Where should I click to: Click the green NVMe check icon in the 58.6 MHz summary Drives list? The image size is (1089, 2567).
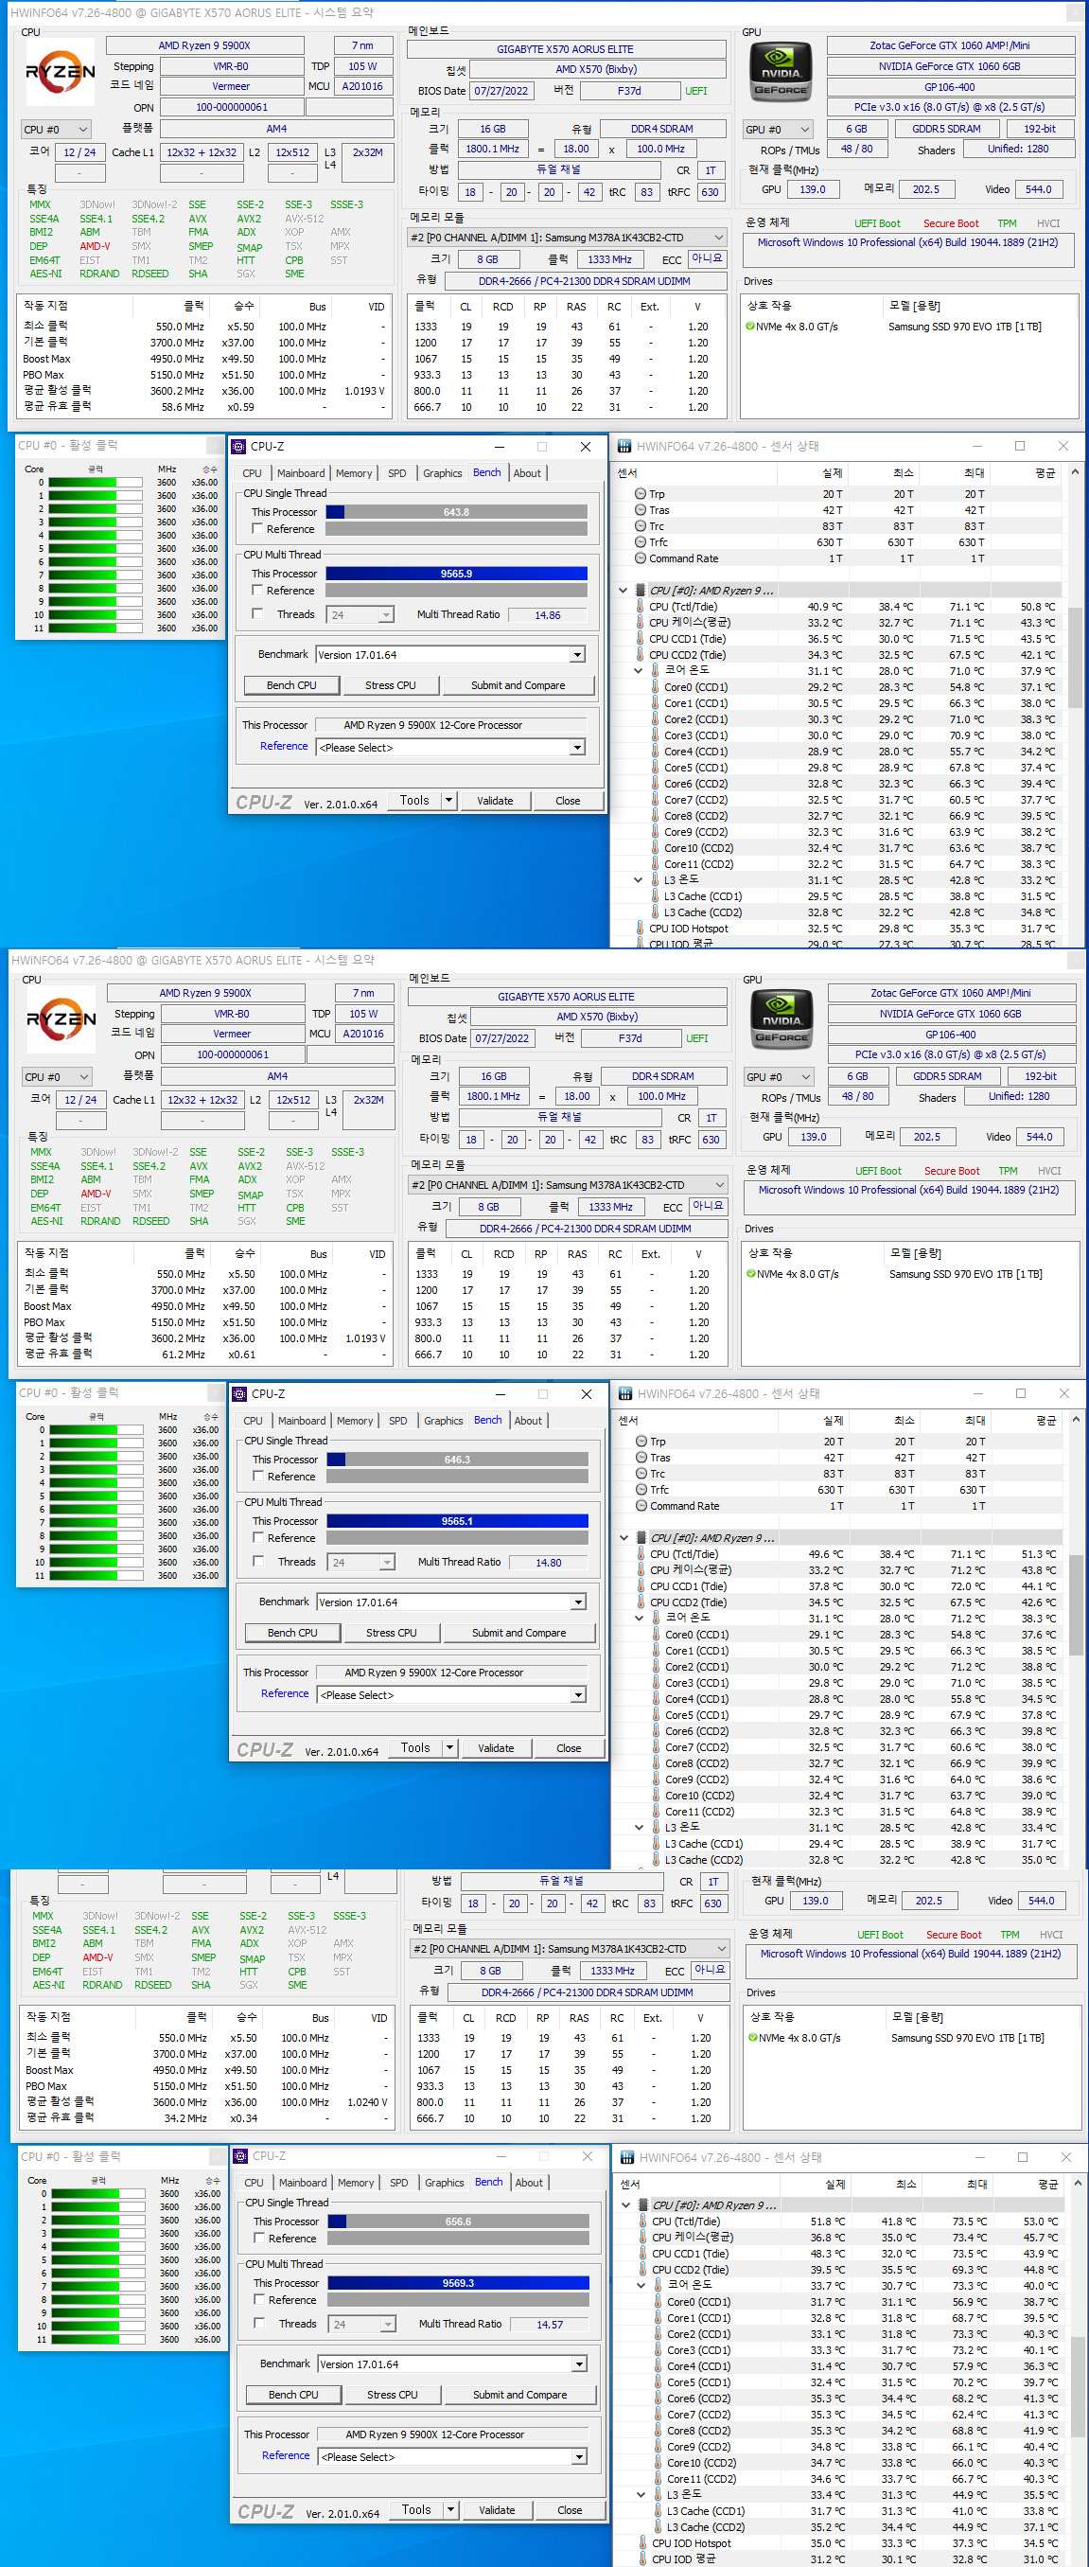pos(750,327)
